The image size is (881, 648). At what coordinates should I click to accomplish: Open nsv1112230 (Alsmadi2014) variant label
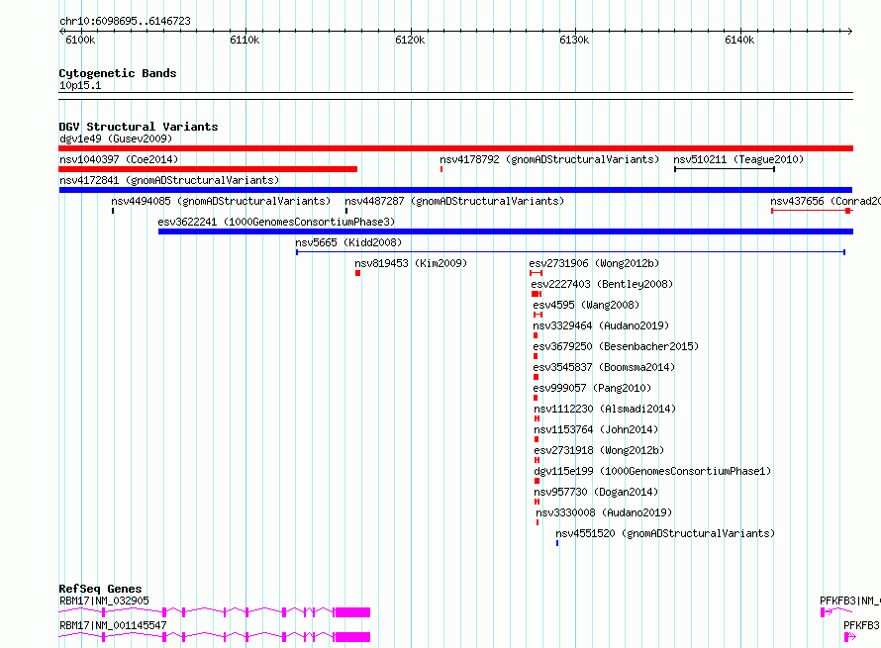(x=605, y=409)
